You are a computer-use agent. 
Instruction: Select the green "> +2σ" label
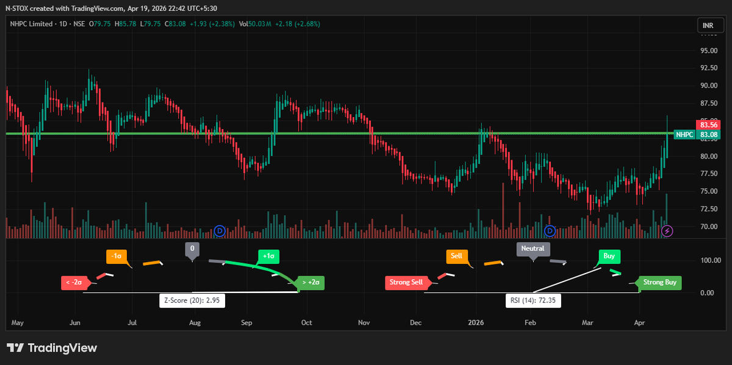pos(310,282)
